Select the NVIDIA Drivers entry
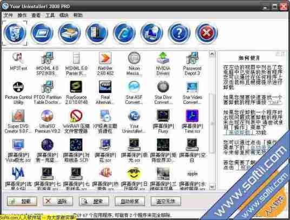The image size is (290, 220). pyautogui.click(x=163, y=64)
